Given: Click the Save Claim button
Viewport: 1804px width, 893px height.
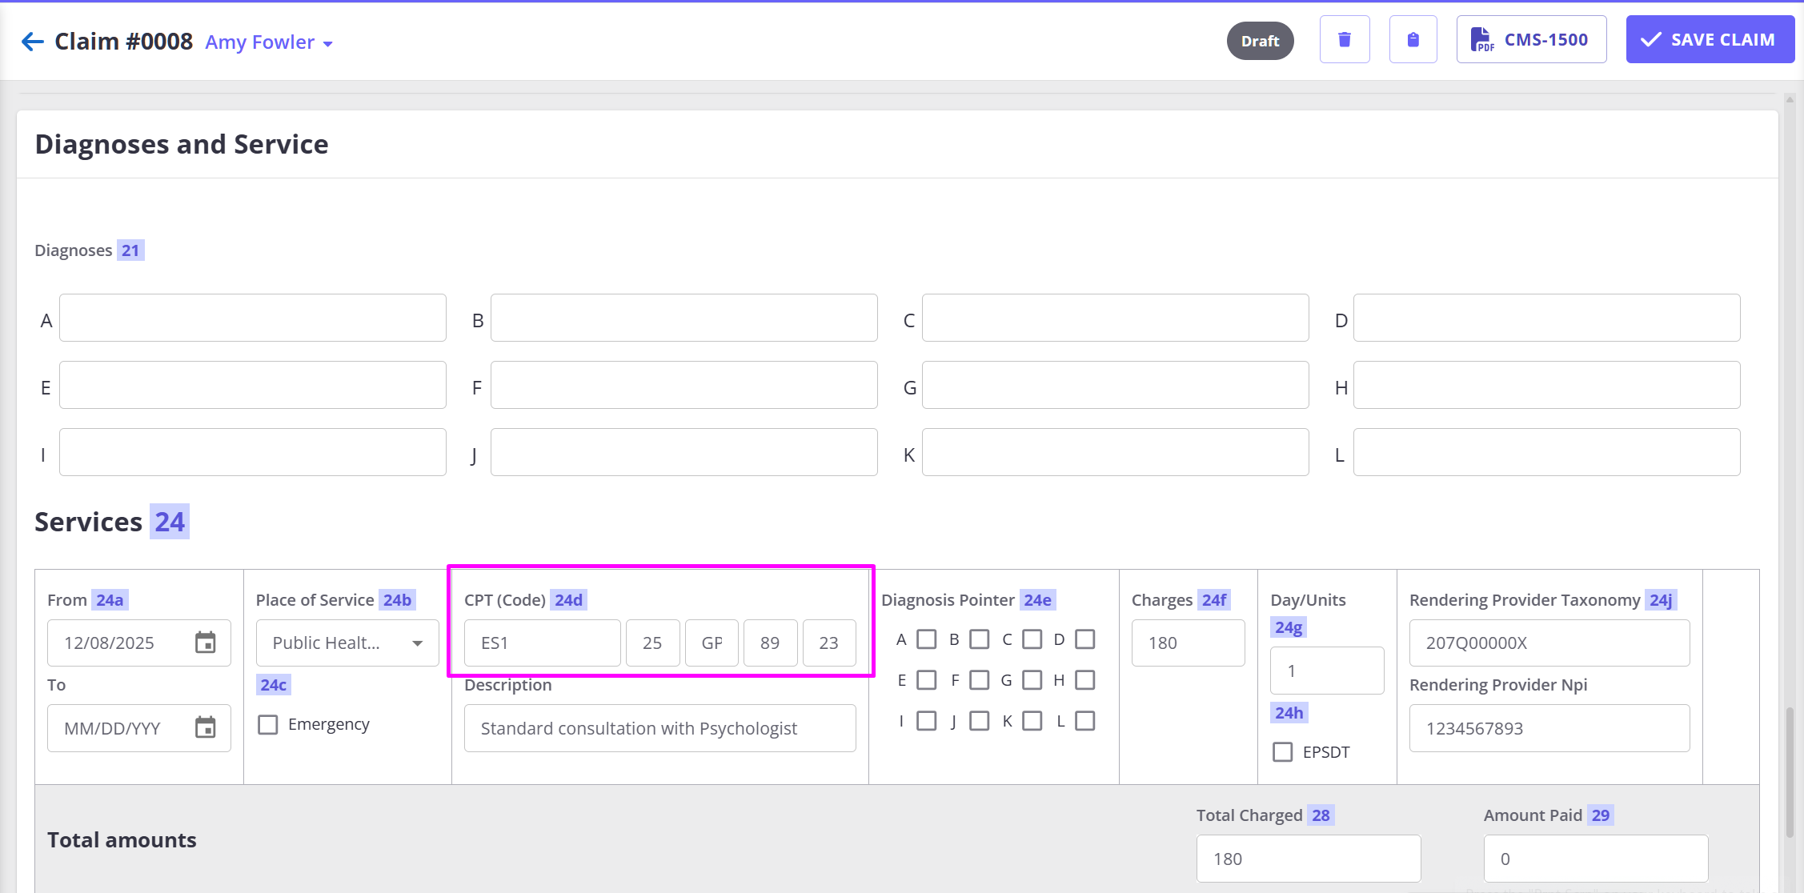Looking at the screenshot, I should point(1710,39).
